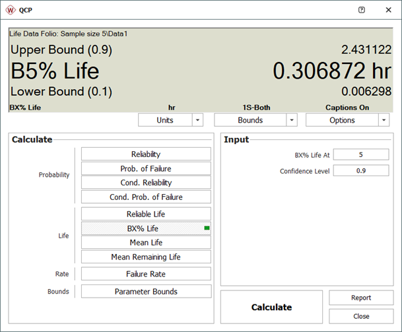The image size is (402, 332).
Task: Open the Units dropdown arrow
Action: click(x=199, y=120)
